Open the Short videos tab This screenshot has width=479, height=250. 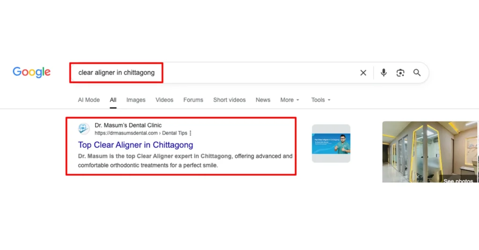[229, 100]
